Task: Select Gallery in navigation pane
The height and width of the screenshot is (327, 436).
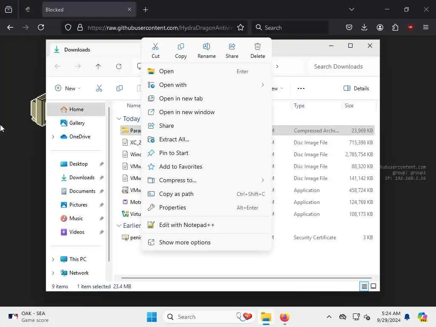Action: pyautogui.click(x=76, y=123)
